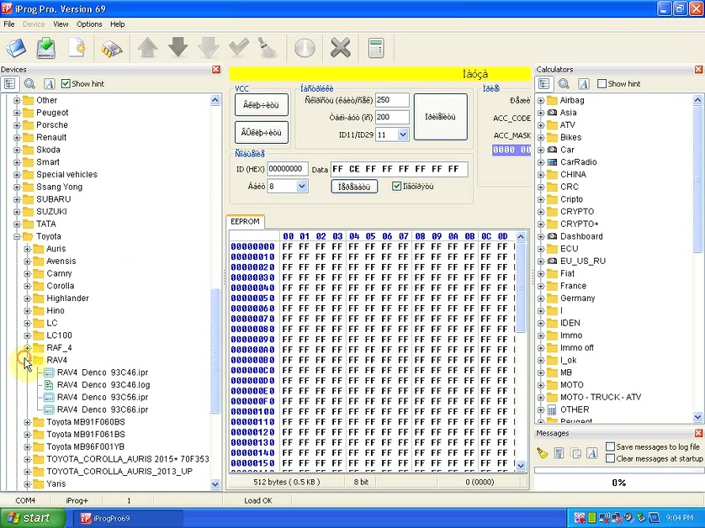
Task: Click the checkmark toolbar icon
Action: pos(239,48)
